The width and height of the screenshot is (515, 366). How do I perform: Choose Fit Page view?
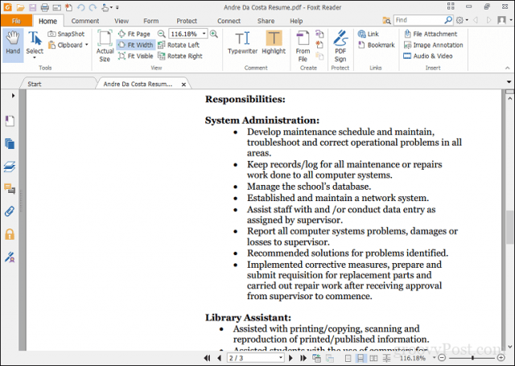(134, 34)
